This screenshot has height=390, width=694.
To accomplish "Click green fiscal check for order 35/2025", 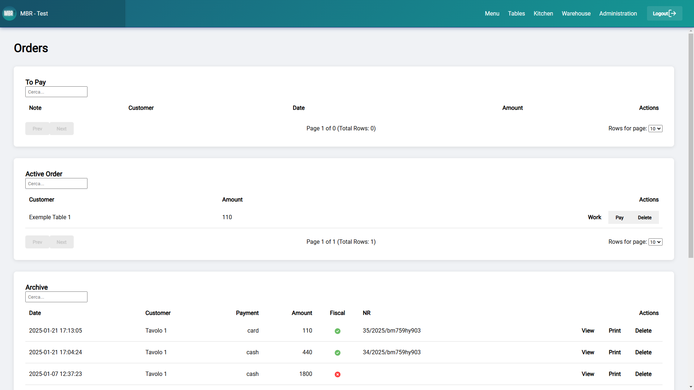I will point(337,331).
